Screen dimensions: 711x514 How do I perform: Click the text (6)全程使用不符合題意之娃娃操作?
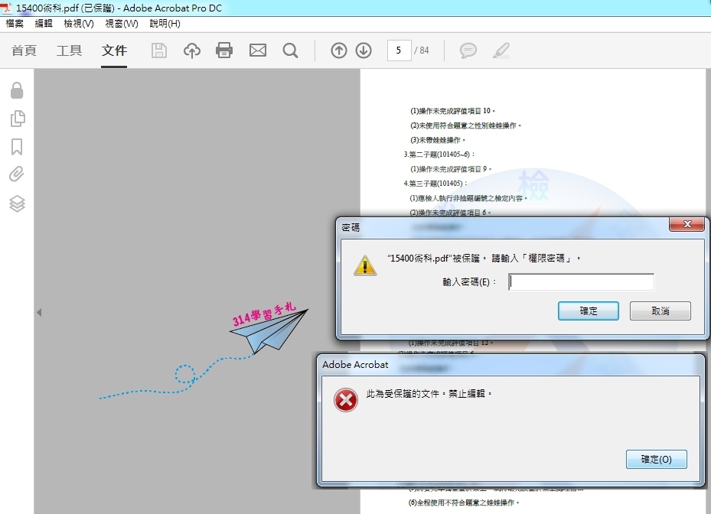[x=464, y=503]
